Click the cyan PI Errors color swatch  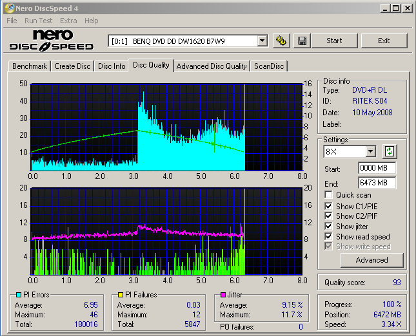click(19, 295)
